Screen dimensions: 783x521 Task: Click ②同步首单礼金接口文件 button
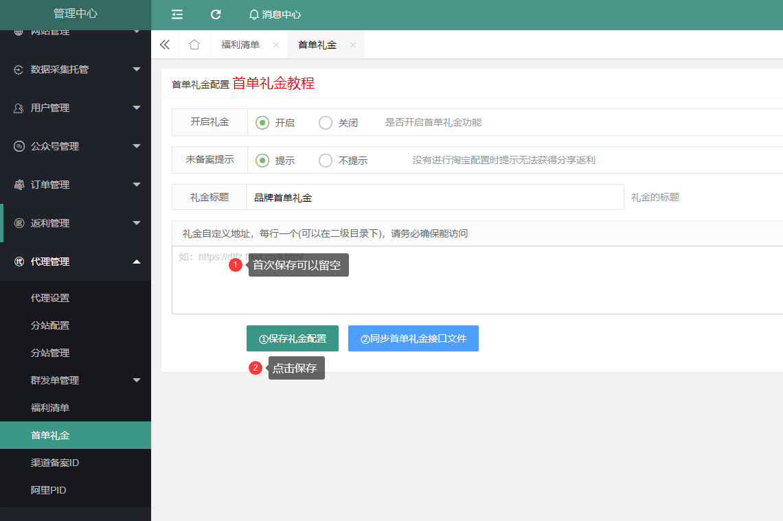point(413,338)
